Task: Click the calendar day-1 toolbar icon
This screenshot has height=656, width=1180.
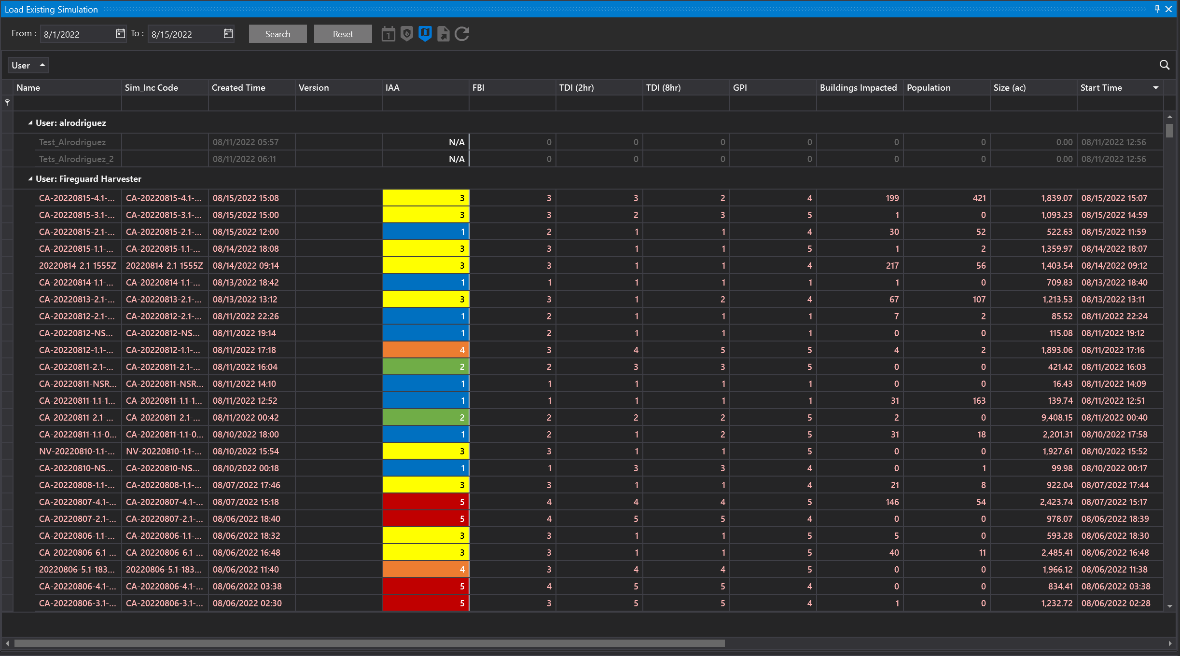Action: 388,34
